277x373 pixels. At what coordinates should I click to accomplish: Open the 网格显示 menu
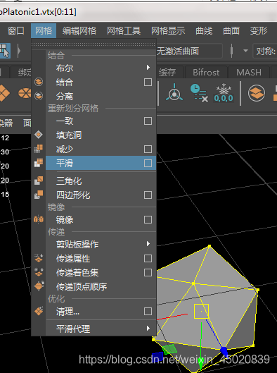pyautogui.click(x=168, y=31)
